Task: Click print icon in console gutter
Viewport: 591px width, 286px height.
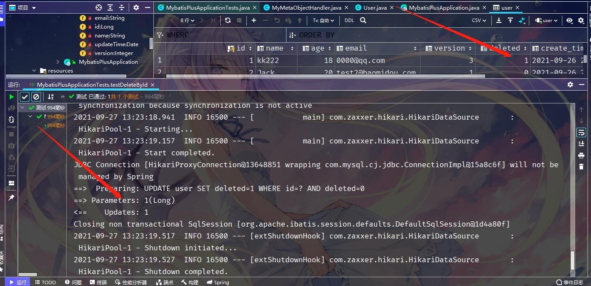Action: 581,155
